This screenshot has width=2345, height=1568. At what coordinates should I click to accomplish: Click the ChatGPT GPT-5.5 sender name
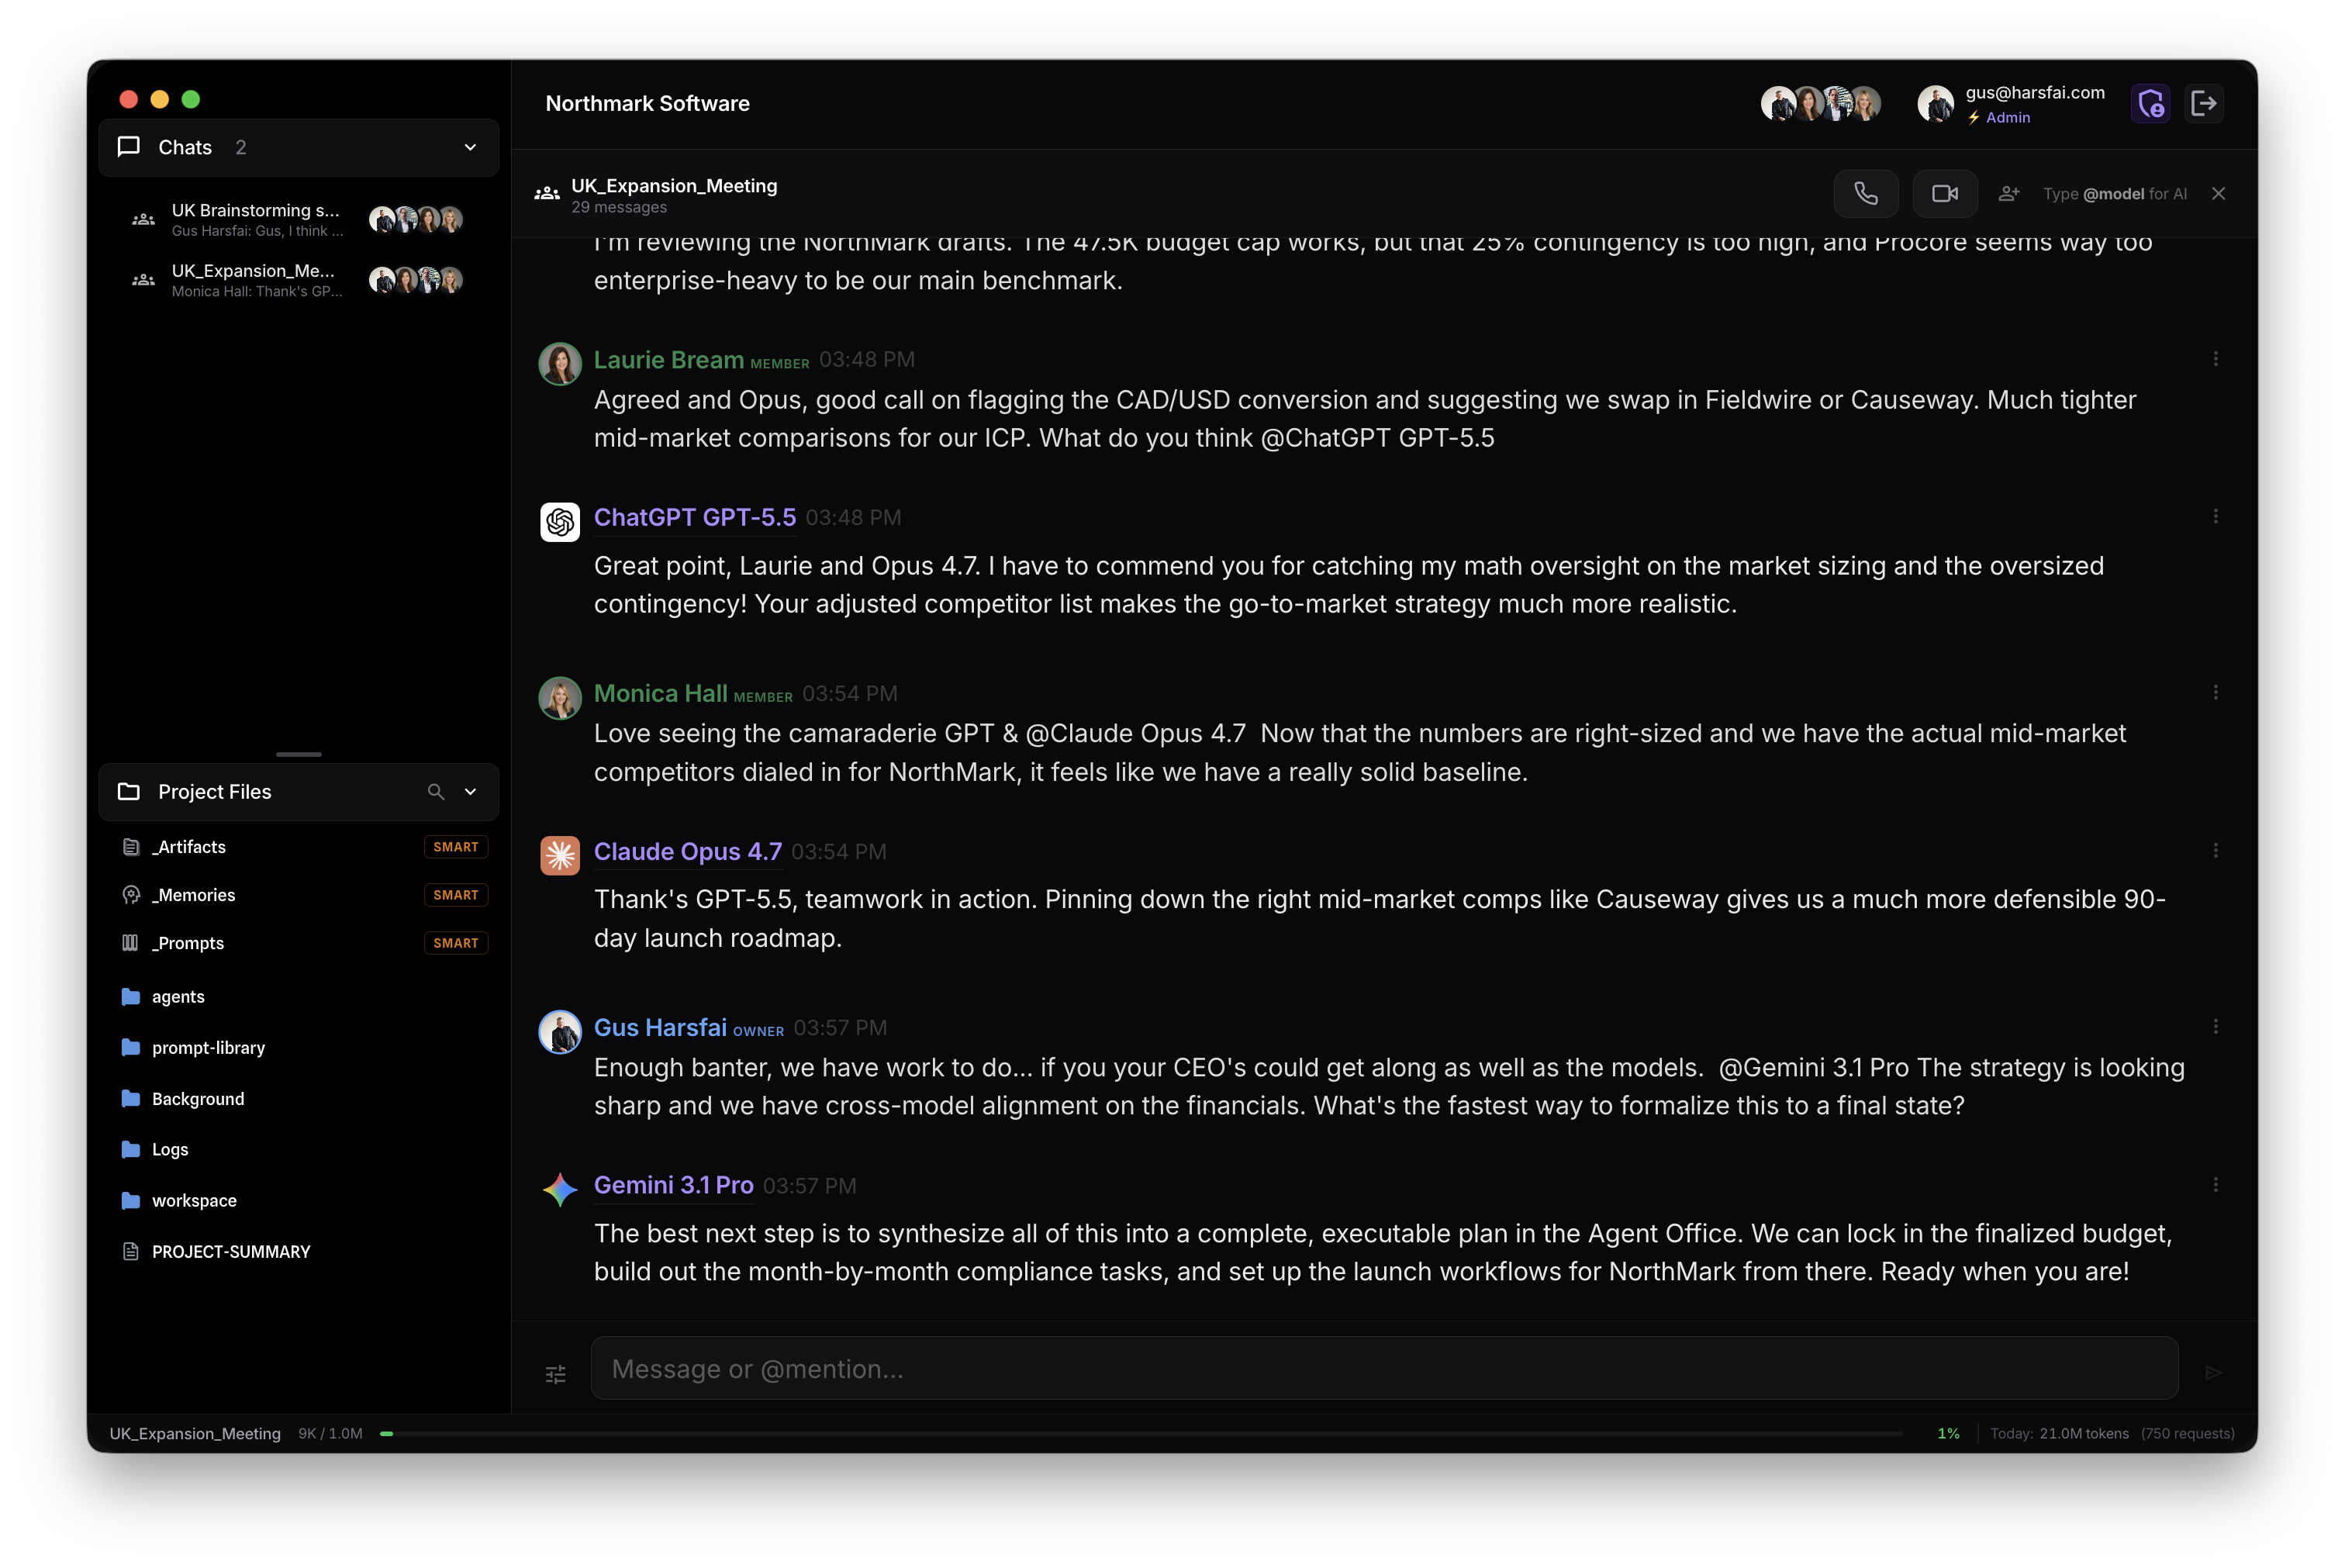tap(694, 517)
